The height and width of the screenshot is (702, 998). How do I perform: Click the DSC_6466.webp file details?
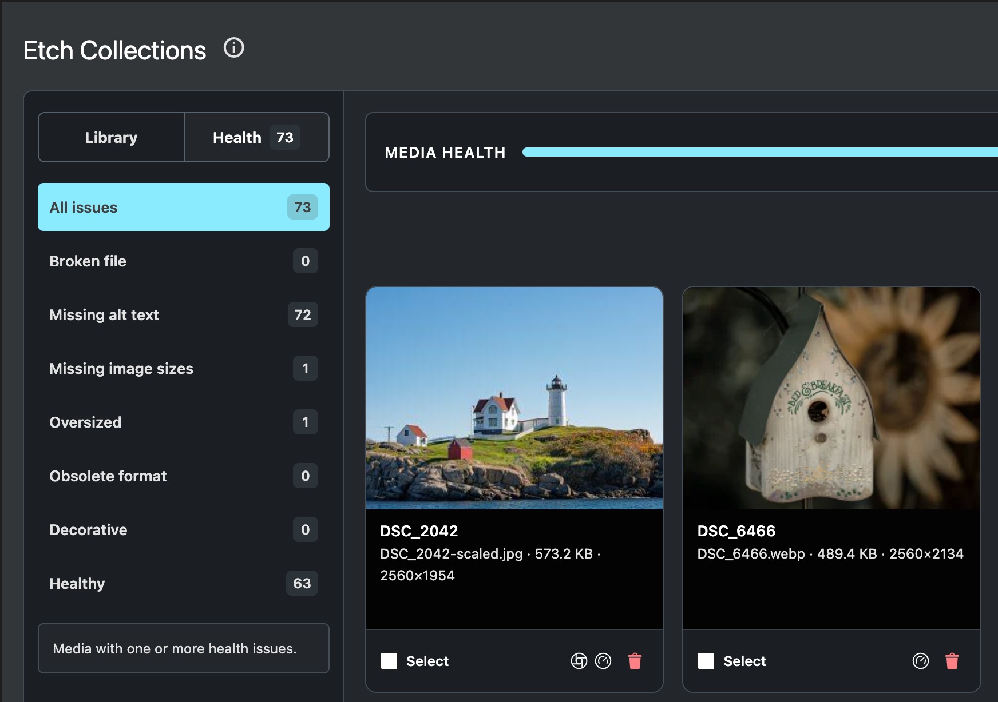tap(830, 553)
